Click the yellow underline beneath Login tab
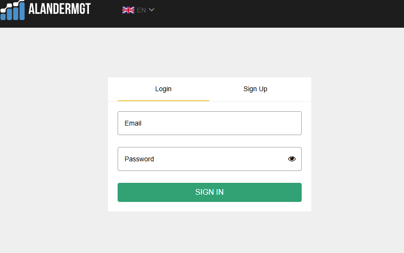 coord(163,101)
